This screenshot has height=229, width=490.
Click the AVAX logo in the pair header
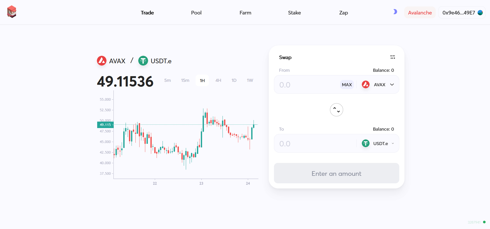(x=102, y=61)
